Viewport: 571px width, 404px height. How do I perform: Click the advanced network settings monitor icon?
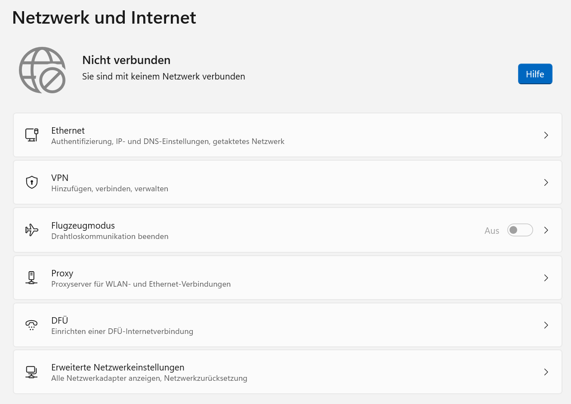(x=31, y=372)
